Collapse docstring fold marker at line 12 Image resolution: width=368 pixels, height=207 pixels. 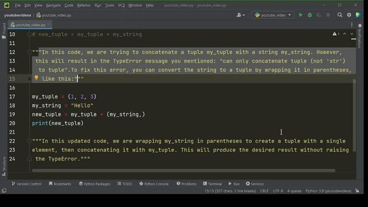pyautogui.click(x=29, y=52)
